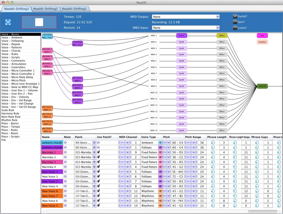Select the purple Poly 6 synth node
The width and height of the screenshot is (283, 214).
pyautogui.click(x=182, y=36)
